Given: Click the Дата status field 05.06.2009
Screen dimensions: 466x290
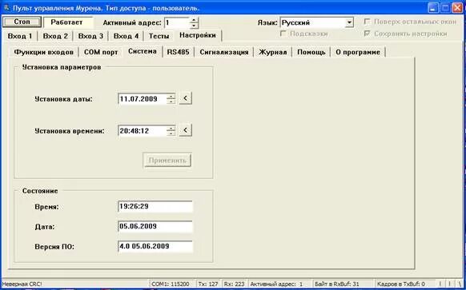Looking at the screenshot, I should pyautogui.click(x=155, y=227).
